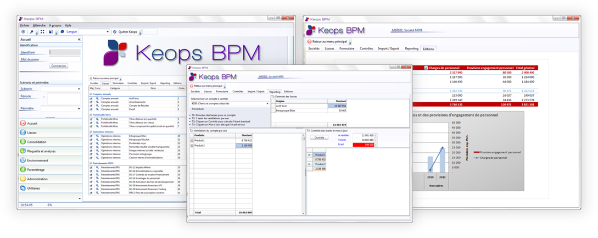Click the key icon in the main toolbar
This screenshot has width=598, height=238.
(32, 32)
